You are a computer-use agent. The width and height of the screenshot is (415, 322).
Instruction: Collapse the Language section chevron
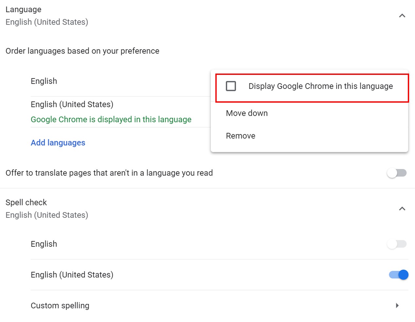(402, 16)
